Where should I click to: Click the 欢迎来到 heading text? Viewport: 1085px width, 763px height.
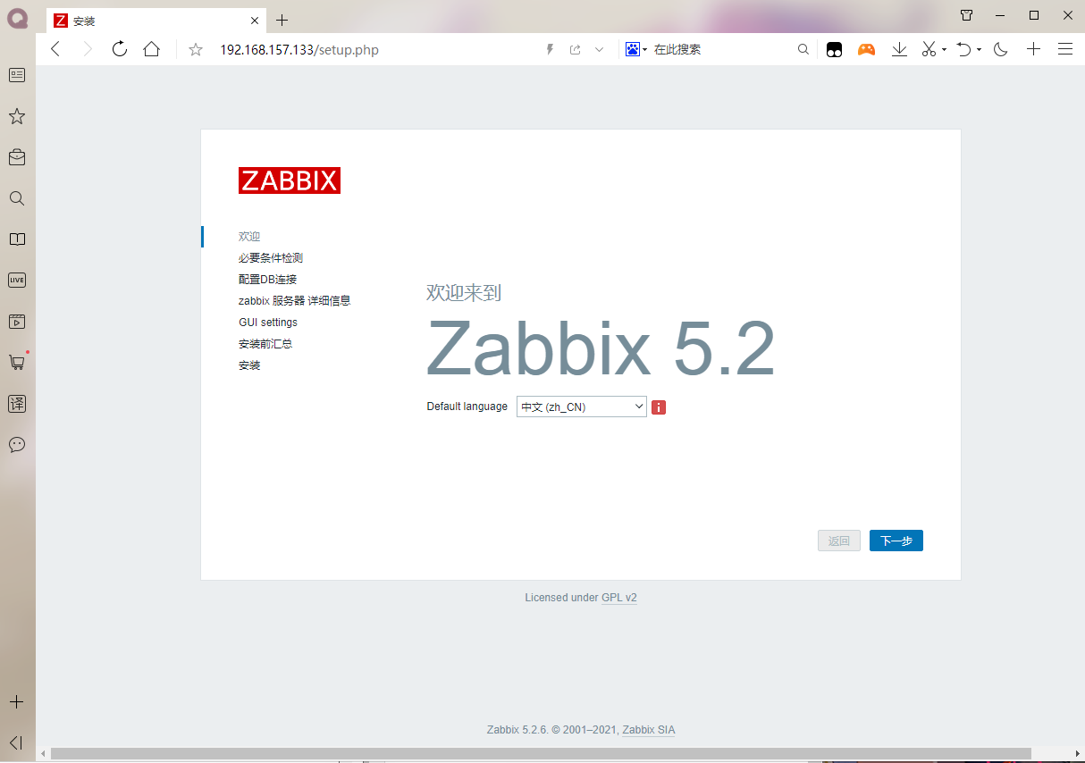(x=463, y=292)
